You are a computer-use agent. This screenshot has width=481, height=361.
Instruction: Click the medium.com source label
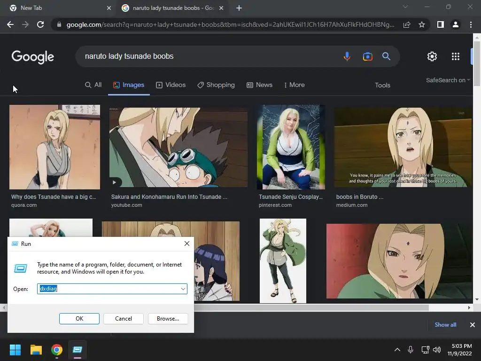pyautogui.click(x=351, y=205)
